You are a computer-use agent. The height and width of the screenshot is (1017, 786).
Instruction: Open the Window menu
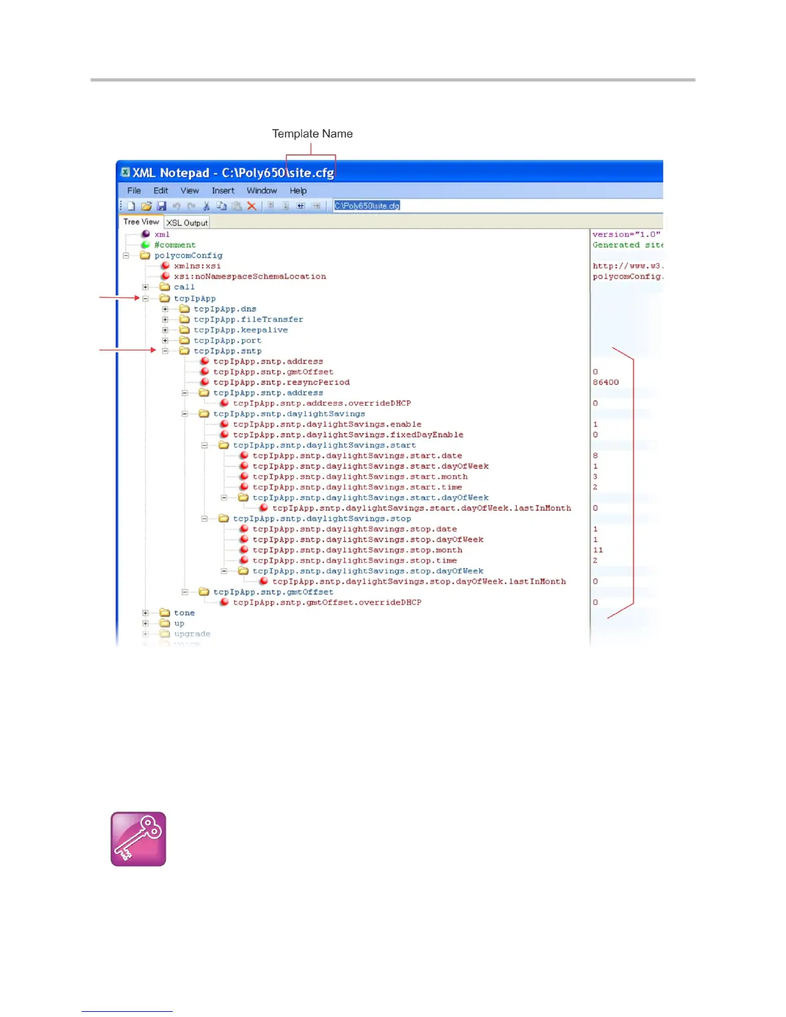(x=262, y=191)
